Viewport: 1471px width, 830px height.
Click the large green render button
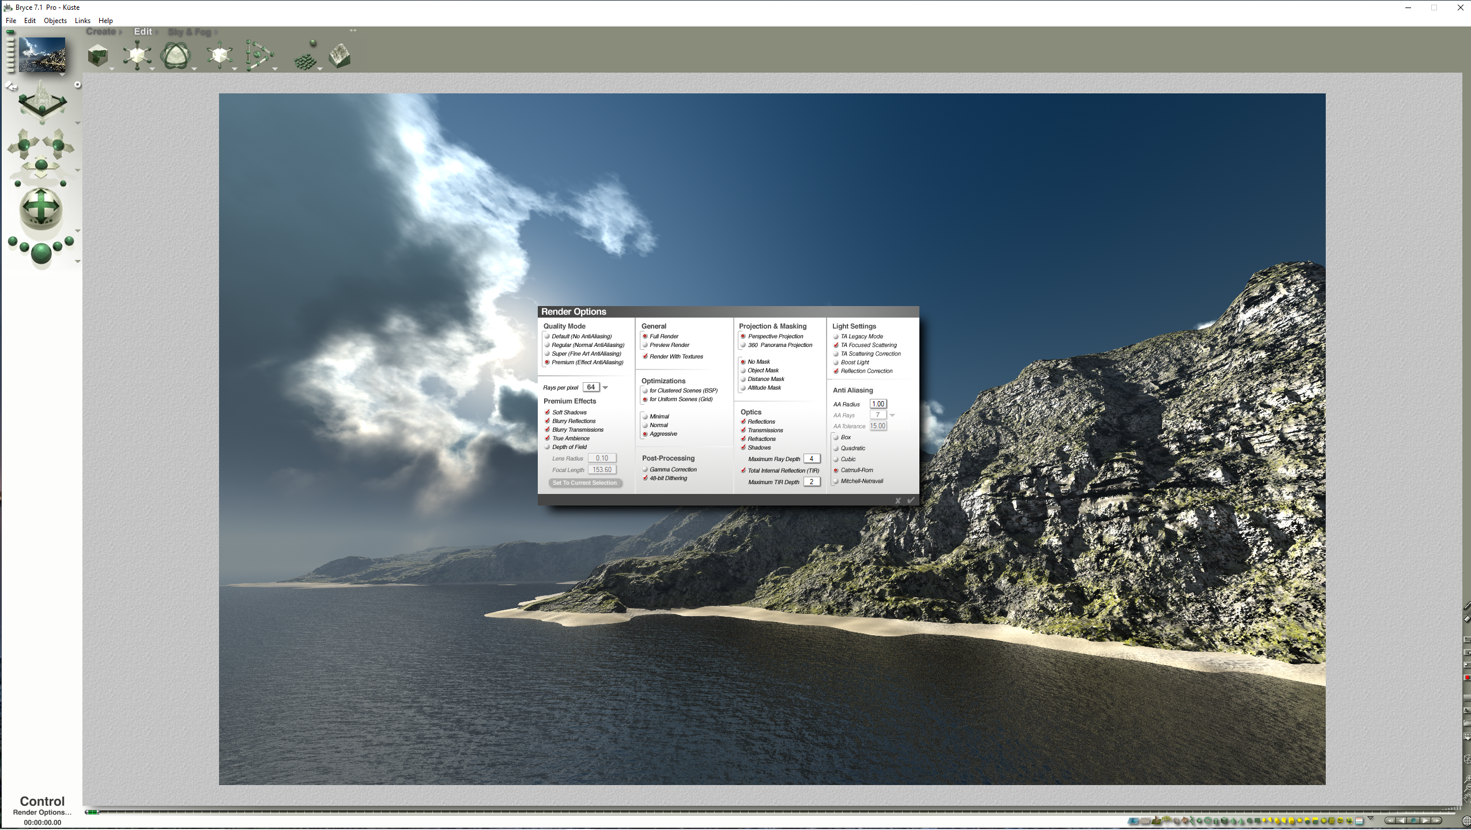click(41, 253)
